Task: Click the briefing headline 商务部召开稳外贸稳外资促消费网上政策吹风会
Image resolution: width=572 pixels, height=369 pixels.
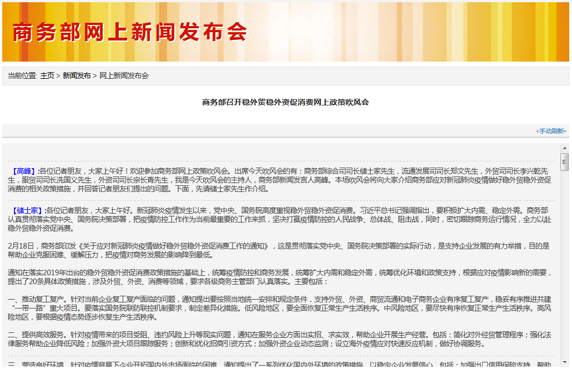Action: click(x=285, y=102)
